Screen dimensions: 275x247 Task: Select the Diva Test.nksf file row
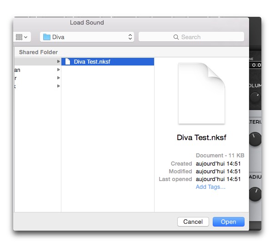[x=108, y=61]
